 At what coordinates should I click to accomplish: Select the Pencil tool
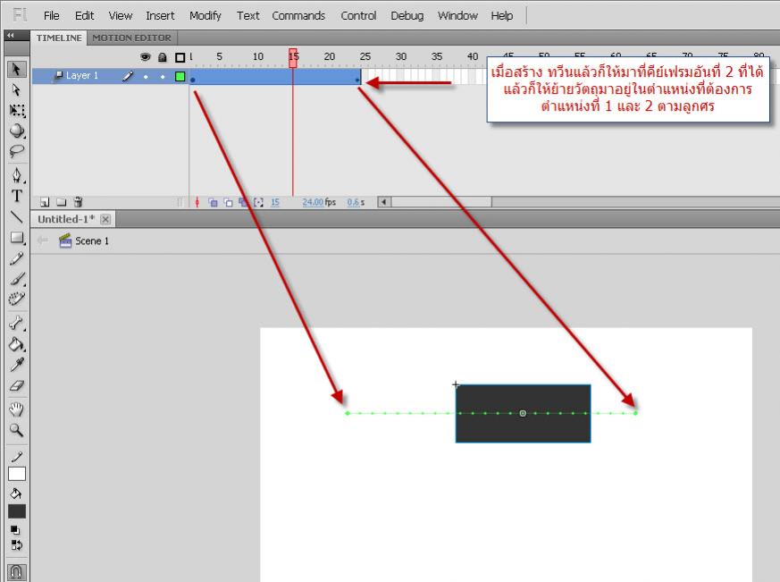tap(16, 258)
